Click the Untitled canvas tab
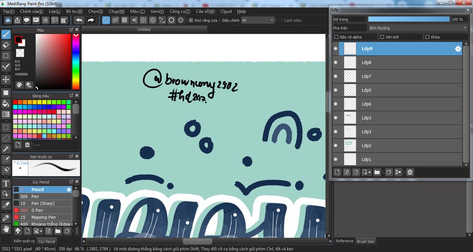 click(x=144, y=29)
